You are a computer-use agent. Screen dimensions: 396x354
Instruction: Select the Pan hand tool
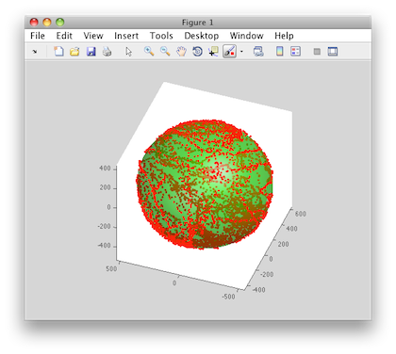tap(181, 51)
